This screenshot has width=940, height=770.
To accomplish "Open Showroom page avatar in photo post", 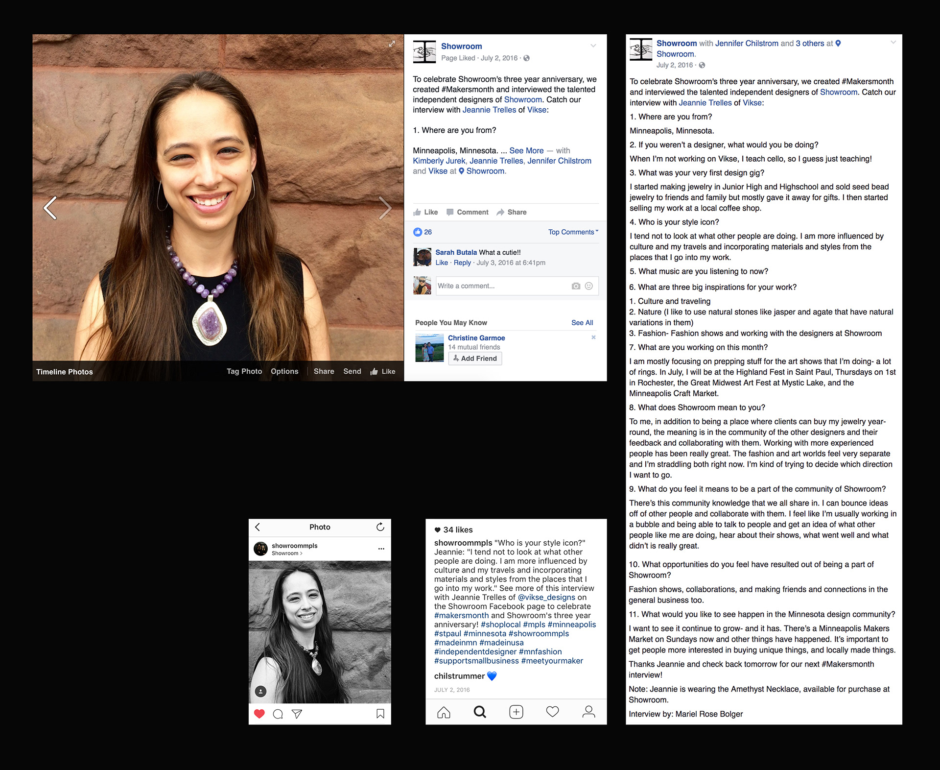I will (424, 51).
